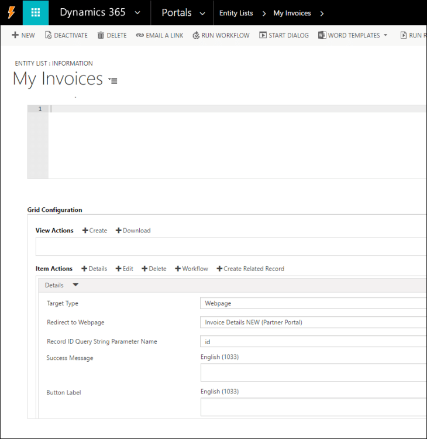Click the empty View Actions box
This screenshot has width=427, height=439.
pyautogui.click(x=231, y=246)
